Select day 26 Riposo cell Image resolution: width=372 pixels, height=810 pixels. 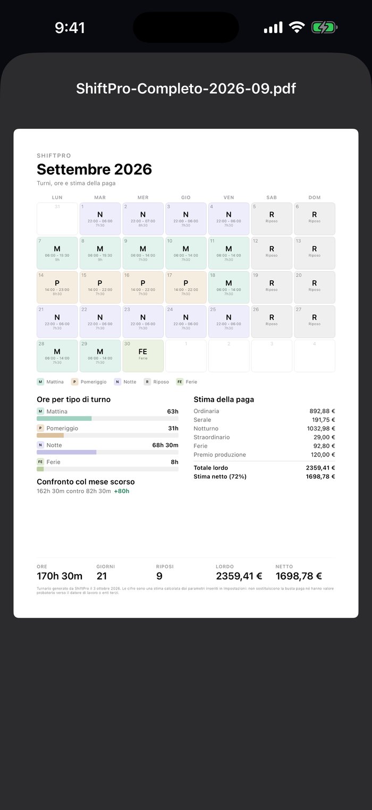pyautogui.click(x=272, y=322)
